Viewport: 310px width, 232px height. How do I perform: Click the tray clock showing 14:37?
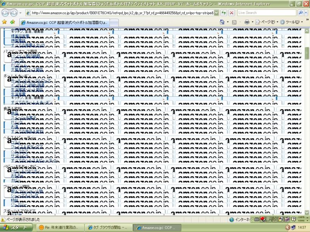click(302, 227)
